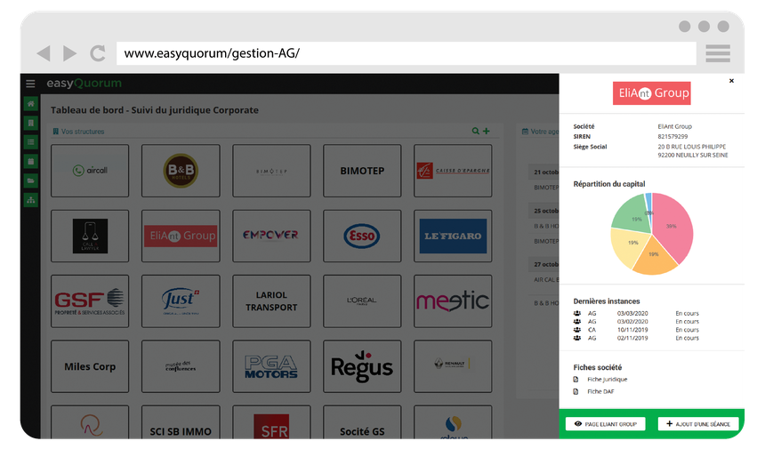Open the calendar icon in sidebar
Image resolution: width=765 pixels, height=457 pixels.
click(x=31, y=162)
